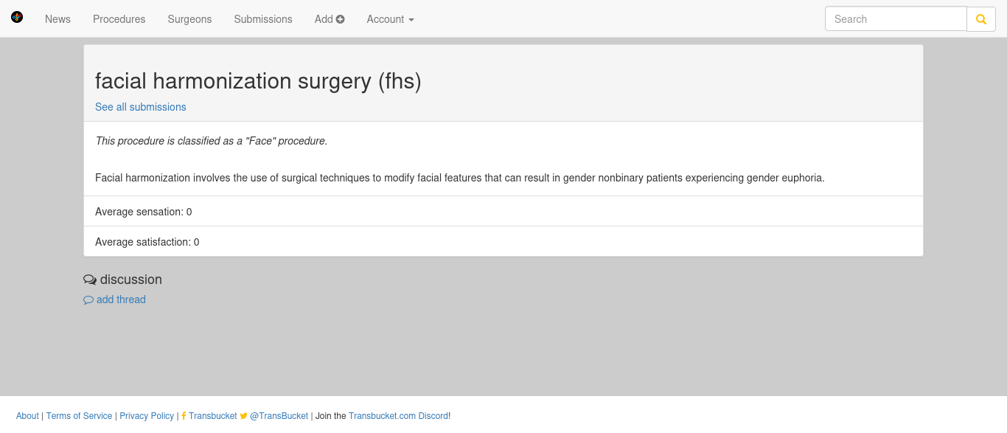Open the News menu item

pyautogui.click(x=58, y=19)
